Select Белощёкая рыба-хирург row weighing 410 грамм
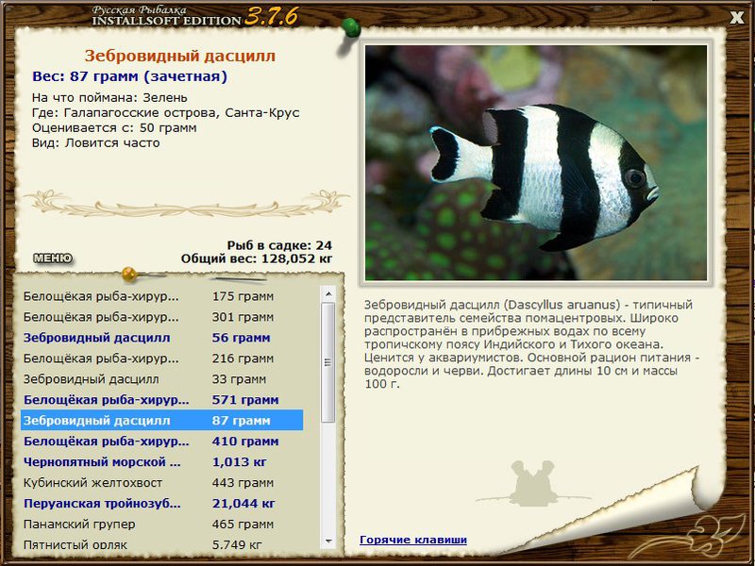The image size is (755, 566). (161, 441)
